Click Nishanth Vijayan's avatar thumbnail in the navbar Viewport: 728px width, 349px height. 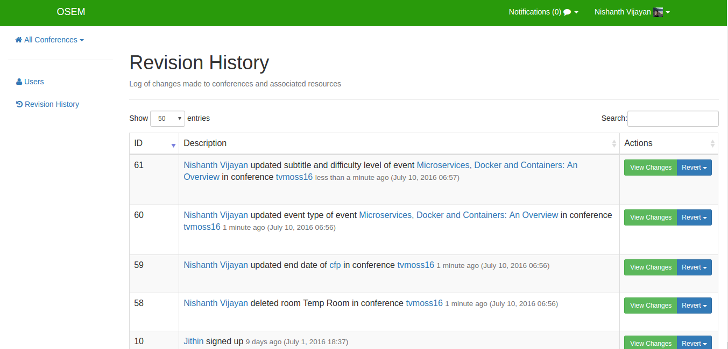pyautogui.click(x=658, y=12)
